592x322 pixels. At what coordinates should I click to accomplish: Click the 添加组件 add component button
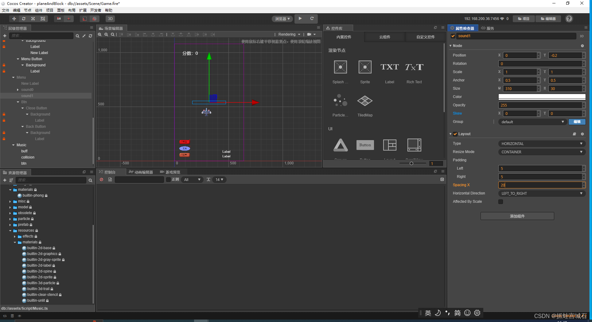pyautogui.click(x=517, y=216)
